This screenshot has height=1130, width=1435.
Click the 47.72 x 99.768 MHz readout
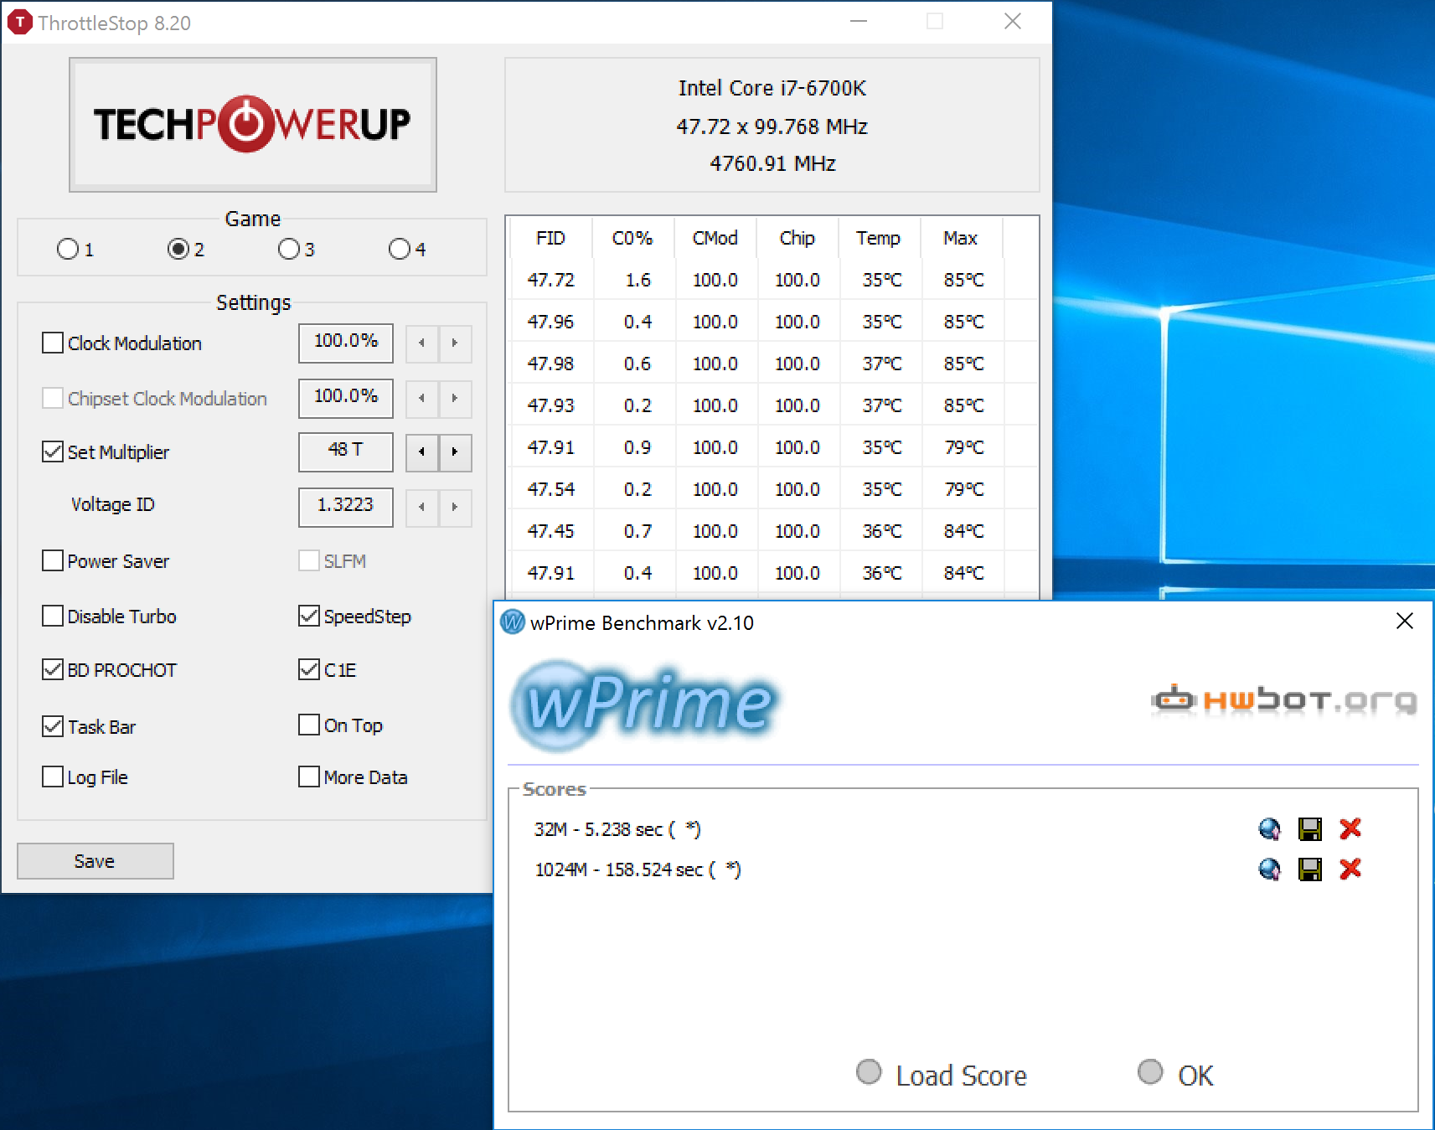point(772,126)
